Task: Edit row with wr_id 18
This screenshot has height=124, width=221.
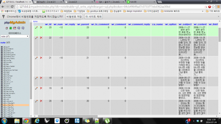Action: (x=36, y=78)
